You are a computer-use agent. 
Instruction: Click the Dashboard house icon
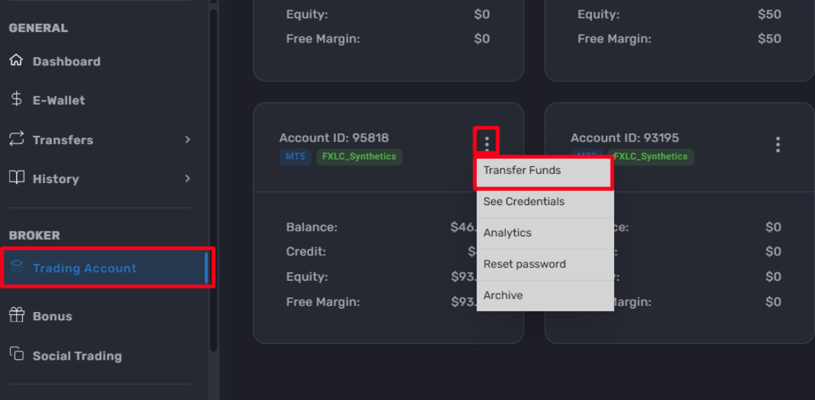(x=16, y=60)
